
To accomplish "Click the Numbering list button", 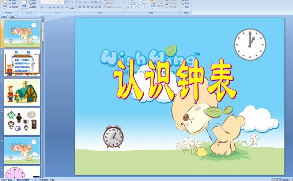I will pos(86,2).
